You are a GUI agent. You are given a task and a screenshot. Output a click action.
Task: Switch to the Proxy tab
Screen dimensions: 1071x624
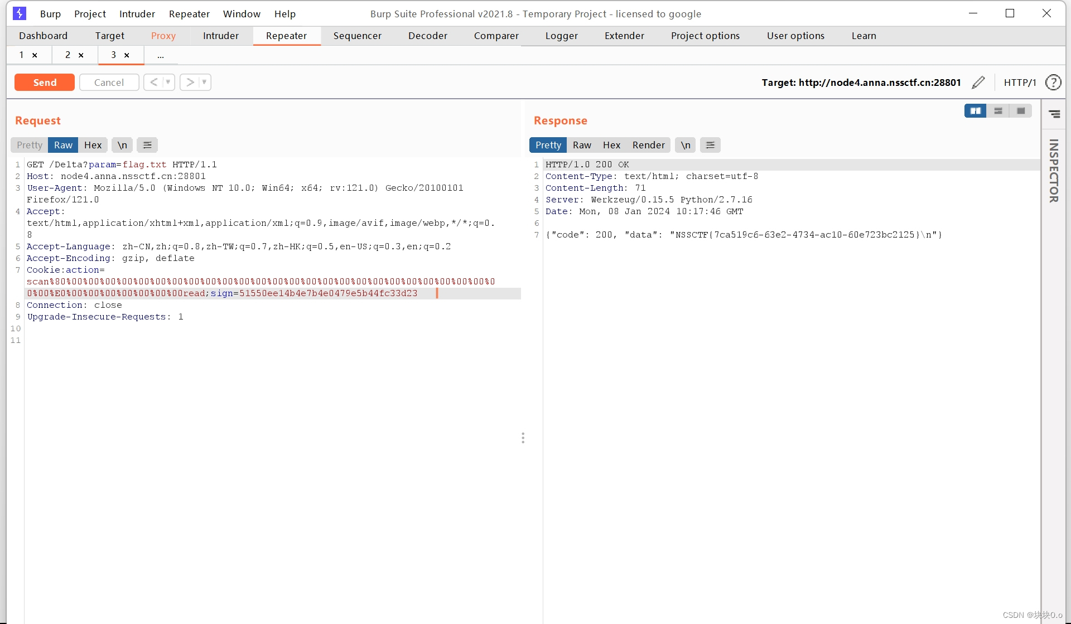coord(163,36)
